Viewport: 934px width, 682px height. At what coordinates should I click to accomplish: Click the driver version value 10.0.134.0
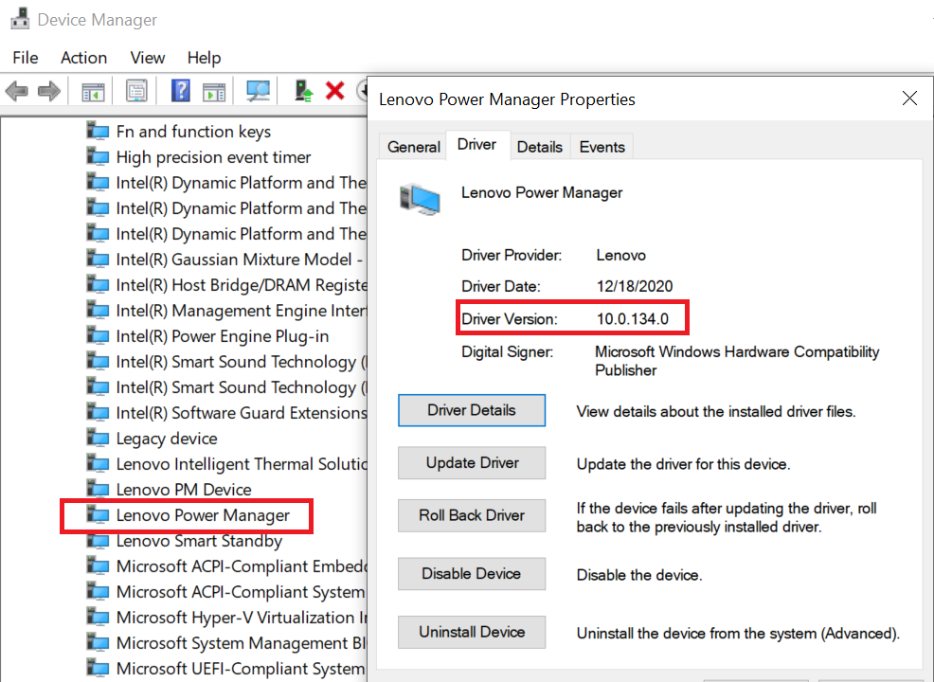633,319
